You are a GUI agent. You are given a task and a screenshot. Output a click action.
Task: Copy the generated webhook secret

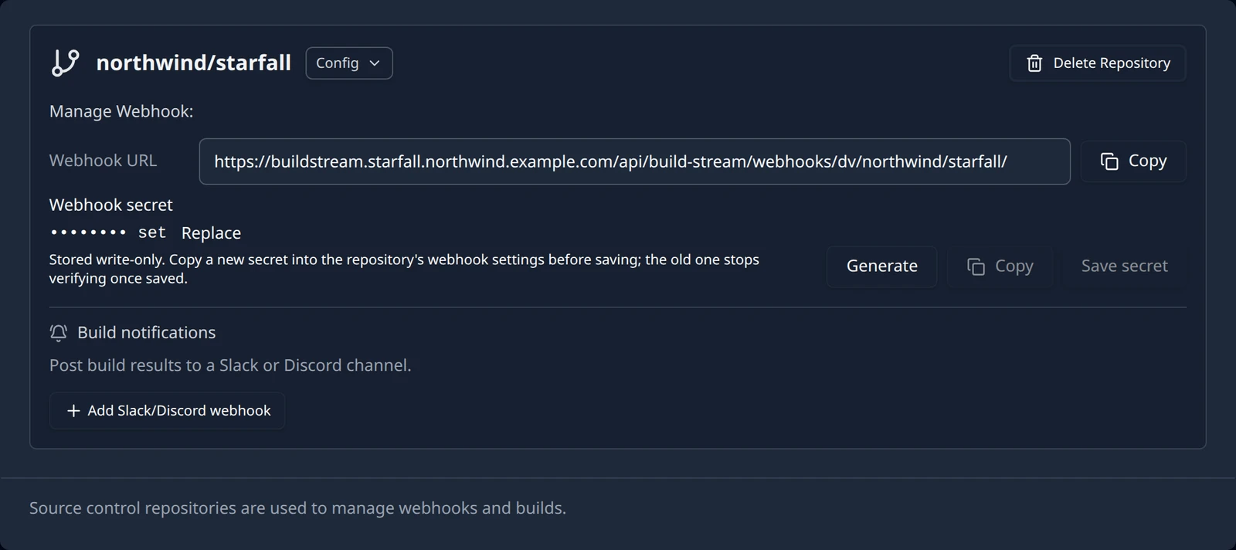1000,267
